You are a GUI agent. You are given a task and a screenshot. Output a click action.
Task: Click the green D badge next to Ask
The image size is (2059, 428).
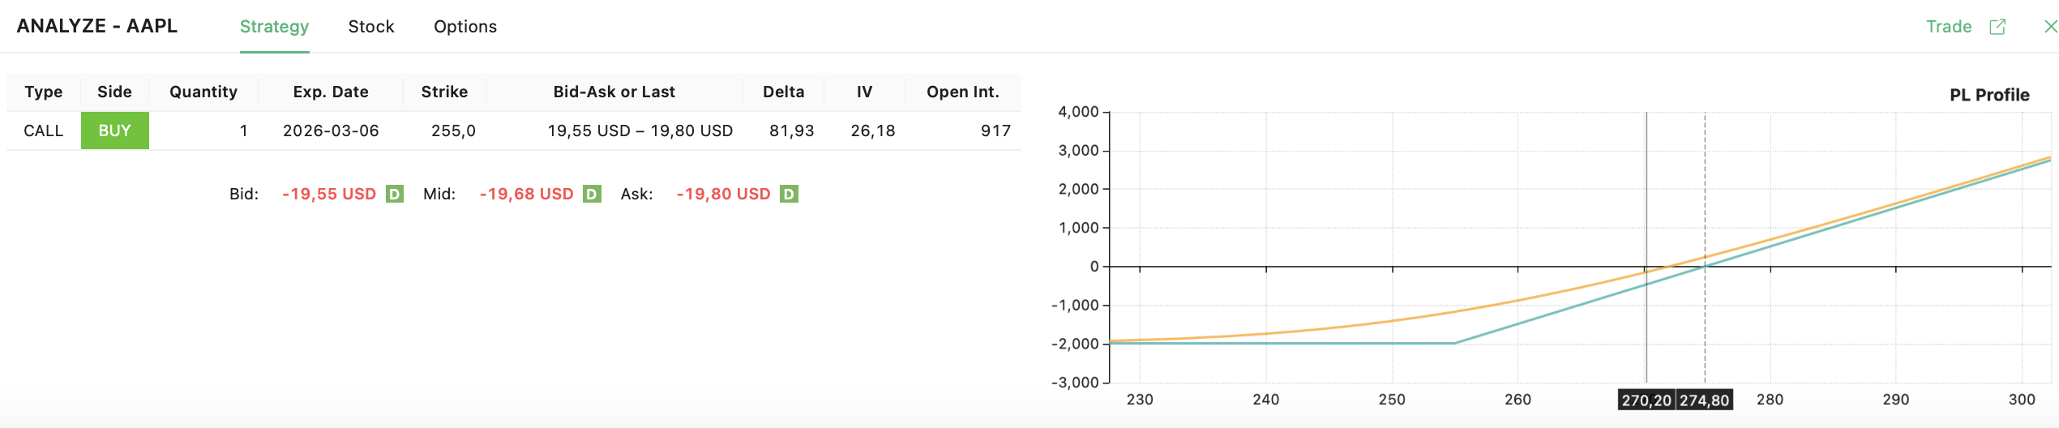coord(789,195)
